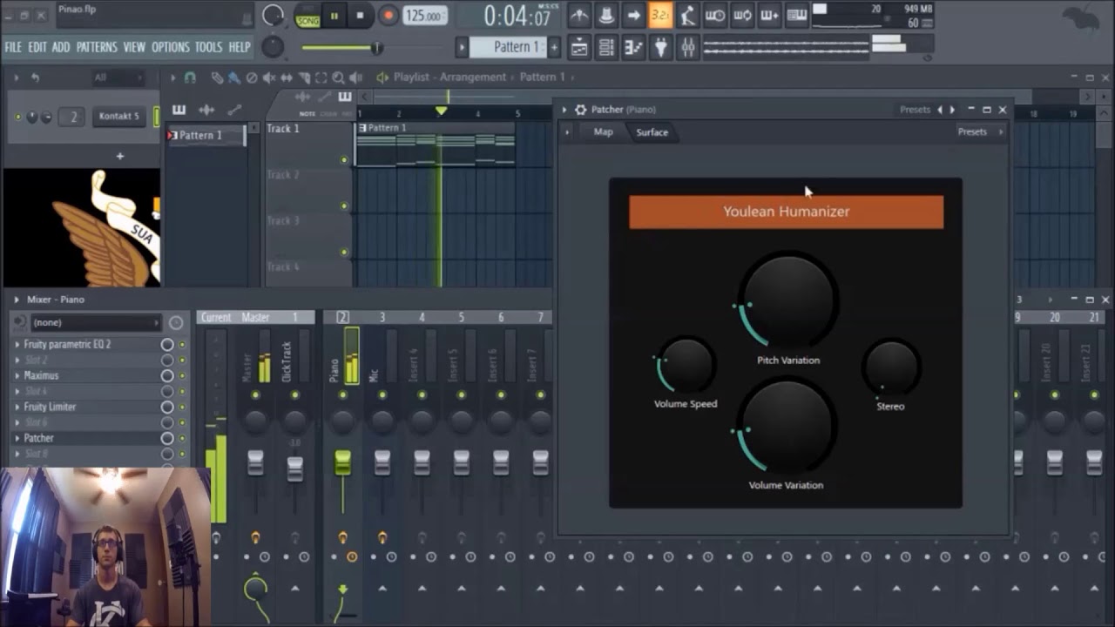The height and width of the screenshot is (627, 1115).
Task: Toggle playlist snap magnet icon
Action: tap(190, 78)
